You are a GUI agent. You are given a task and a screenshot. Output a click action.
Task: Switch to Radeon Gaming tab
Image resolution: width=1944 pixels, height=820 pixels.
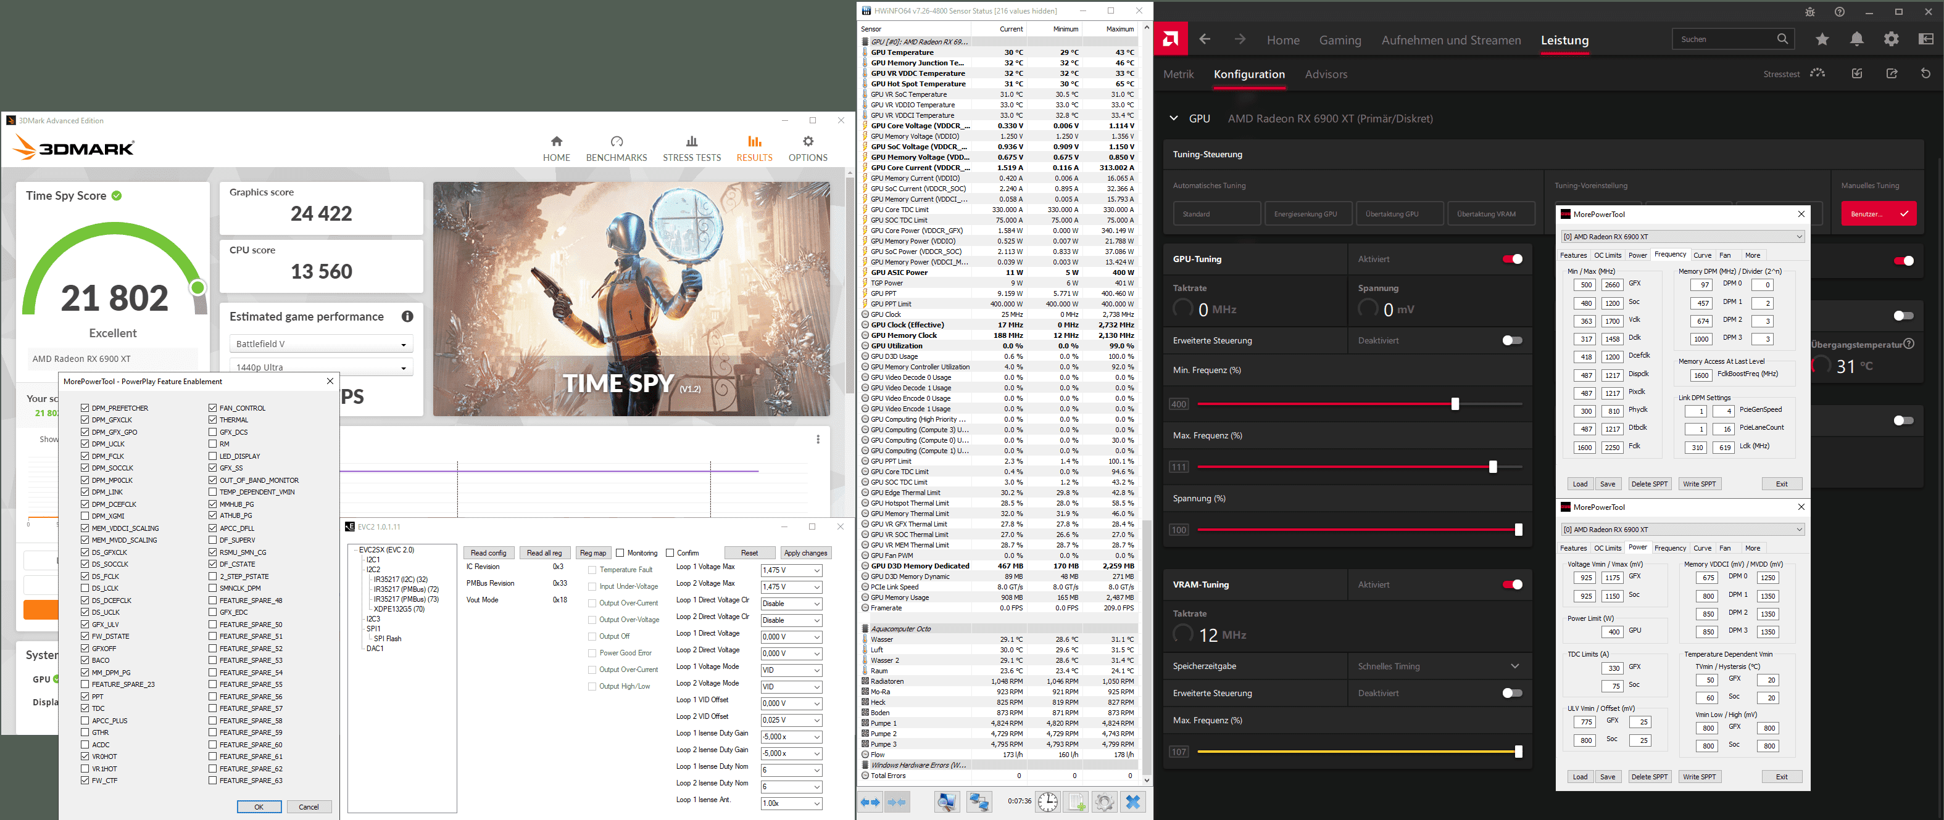click(1340, 40)
